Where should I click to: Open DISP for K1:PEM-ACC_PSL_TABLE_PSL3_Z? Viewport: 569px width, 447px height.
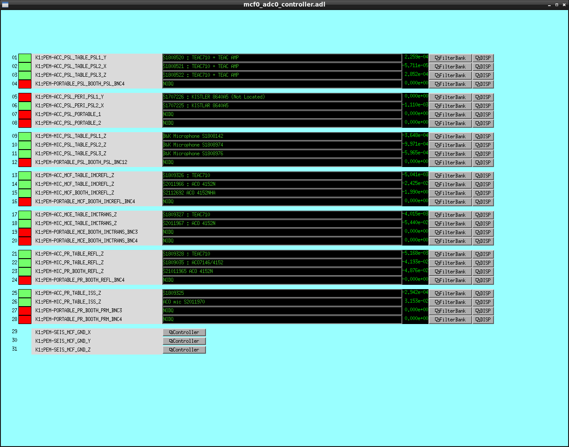click(x=483, y=75)
